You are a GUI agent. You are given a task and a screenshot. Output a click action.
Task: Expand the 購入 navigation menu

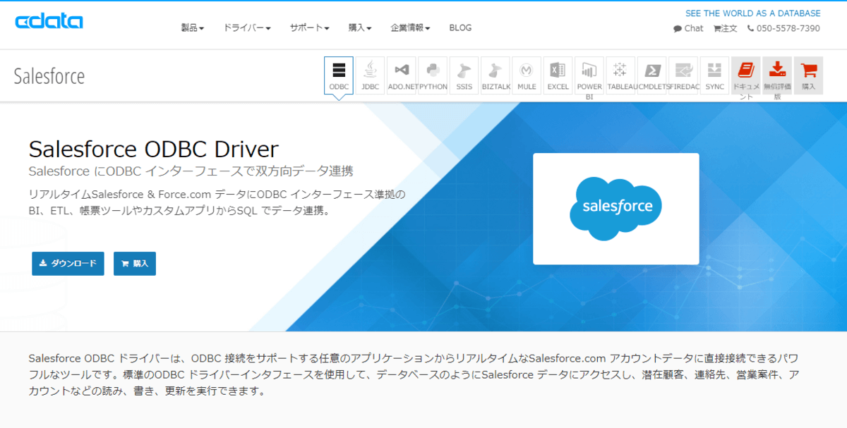click(x=360, y=28)
